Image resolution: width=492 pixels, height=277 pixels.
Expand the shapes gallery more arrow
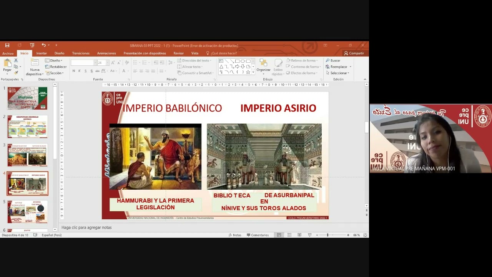(x=253, y=72)
